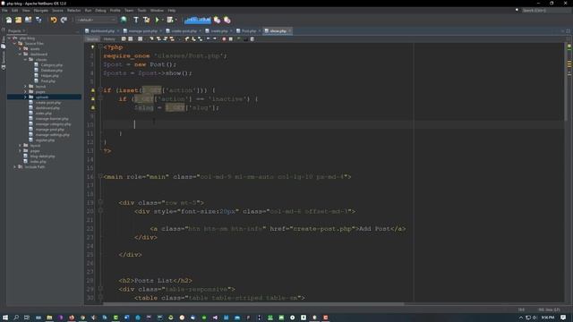Click the red breakpoint toggle icon in editor toolbar
This screenshot has width=573, height=322.
[x=224, y=39]
